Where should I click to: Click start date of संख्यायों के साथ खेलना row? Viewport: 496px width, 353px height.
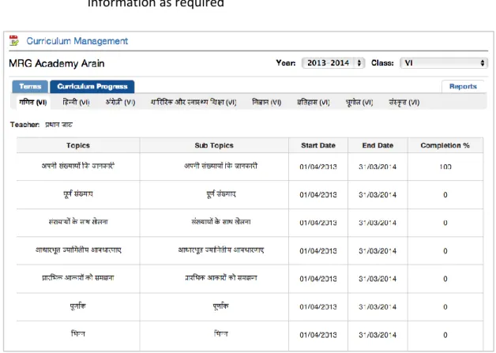click(318, 223)
